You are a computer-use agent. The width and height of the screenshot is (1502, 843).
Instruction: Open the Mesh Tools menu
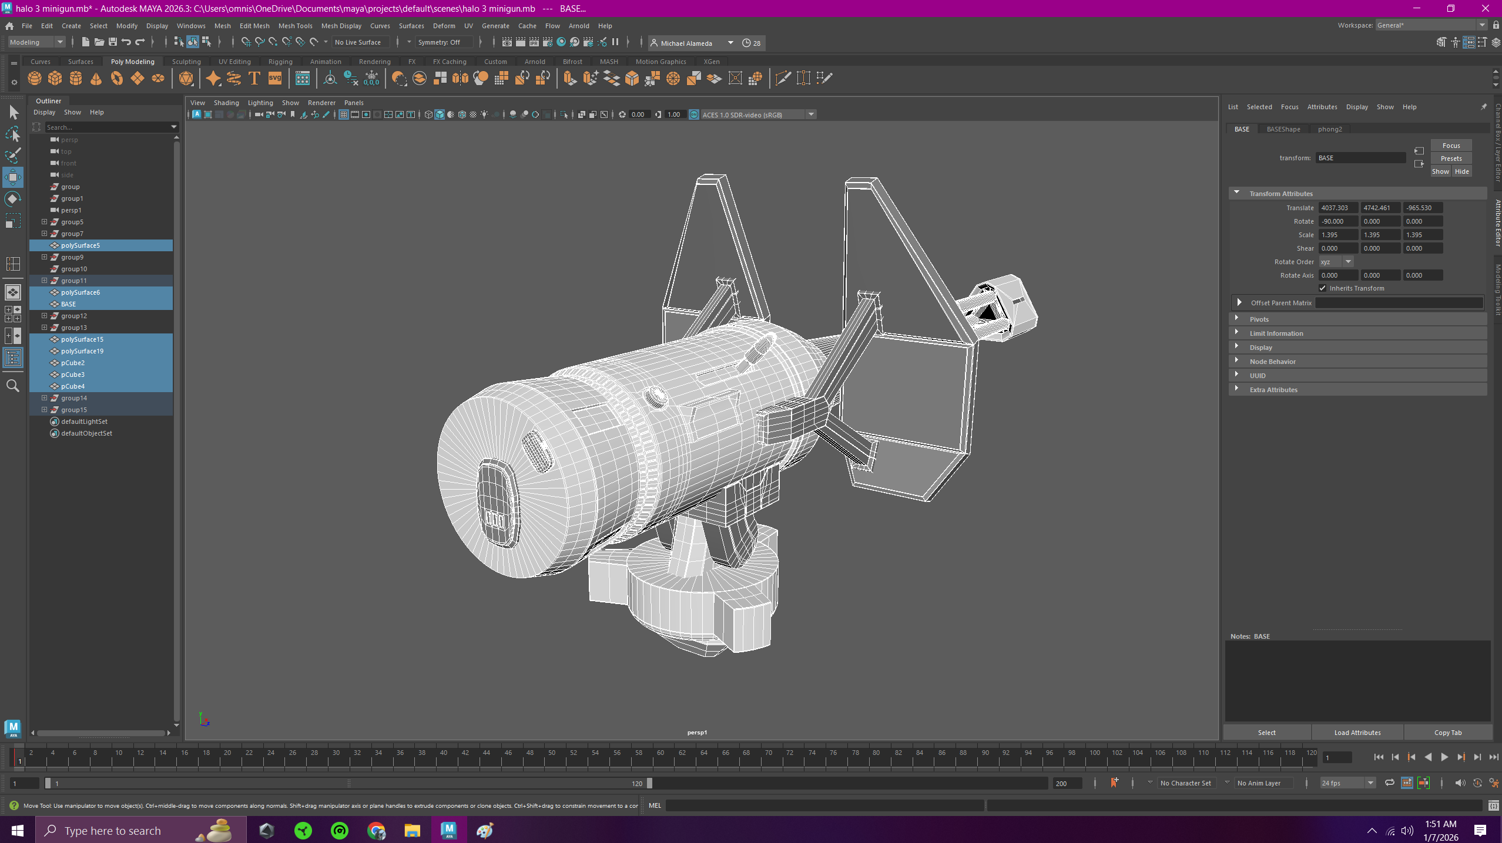pos(295,26)
